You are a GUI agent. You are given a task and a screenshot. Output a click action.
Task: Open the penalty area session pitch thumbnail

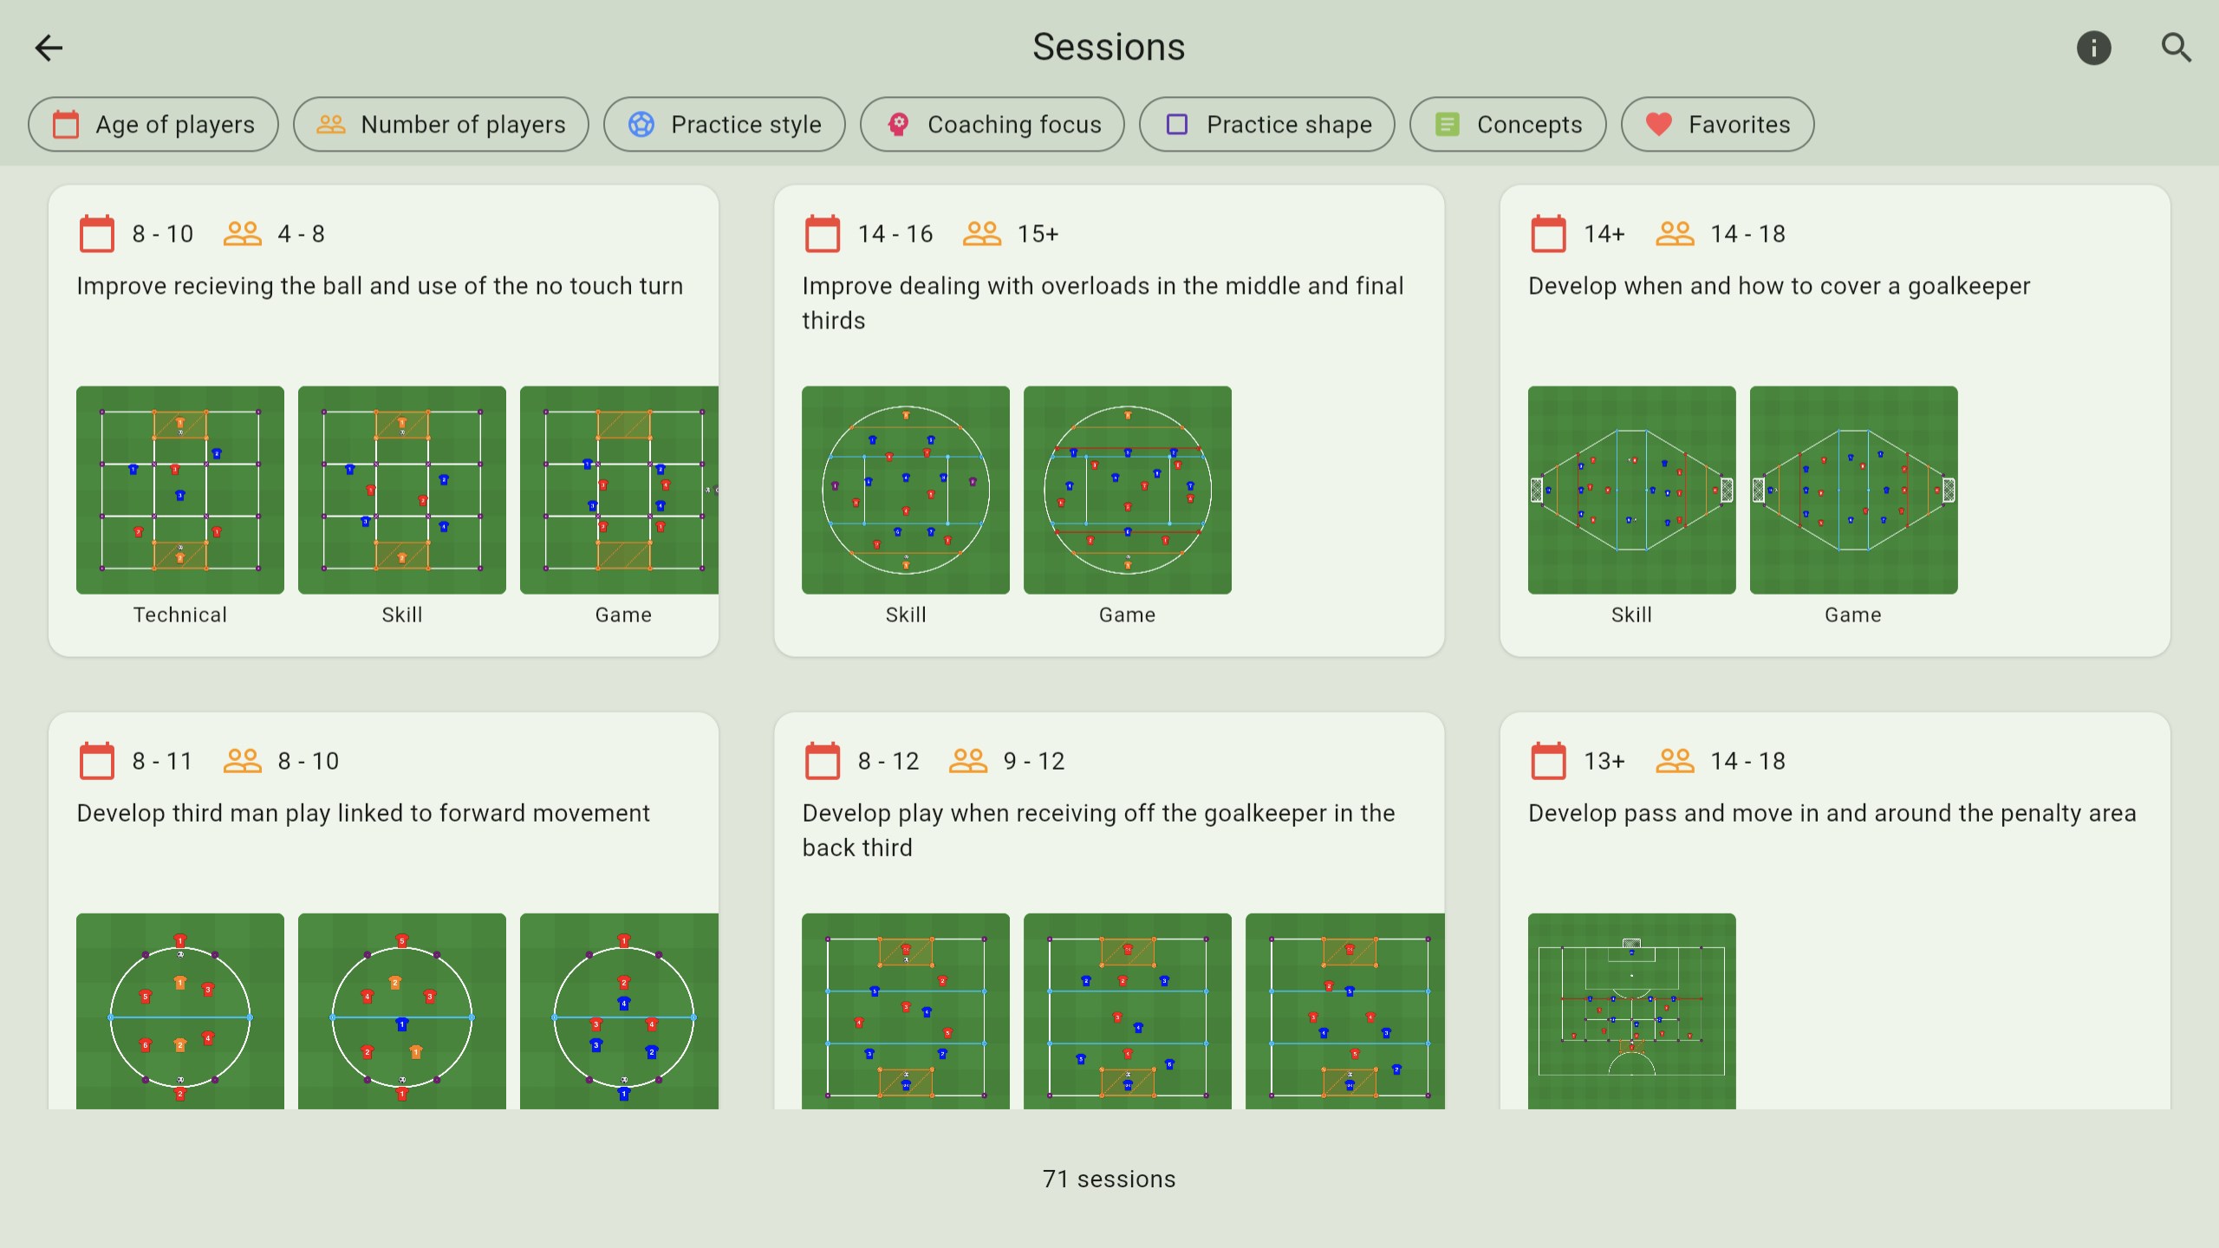click(1631, 1010)
